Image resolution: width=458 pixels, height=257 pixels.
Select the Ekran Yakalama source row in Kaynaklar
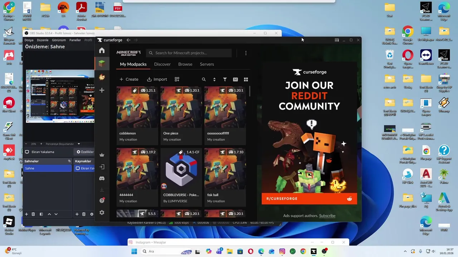pos(84,168)
